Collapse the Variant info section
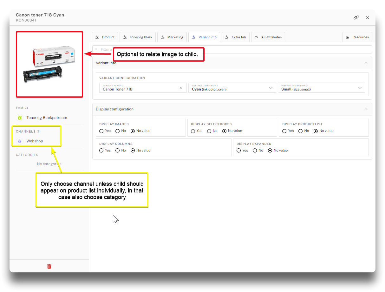Viewport: 385px width, 292px height. click(x=366, y=63)
